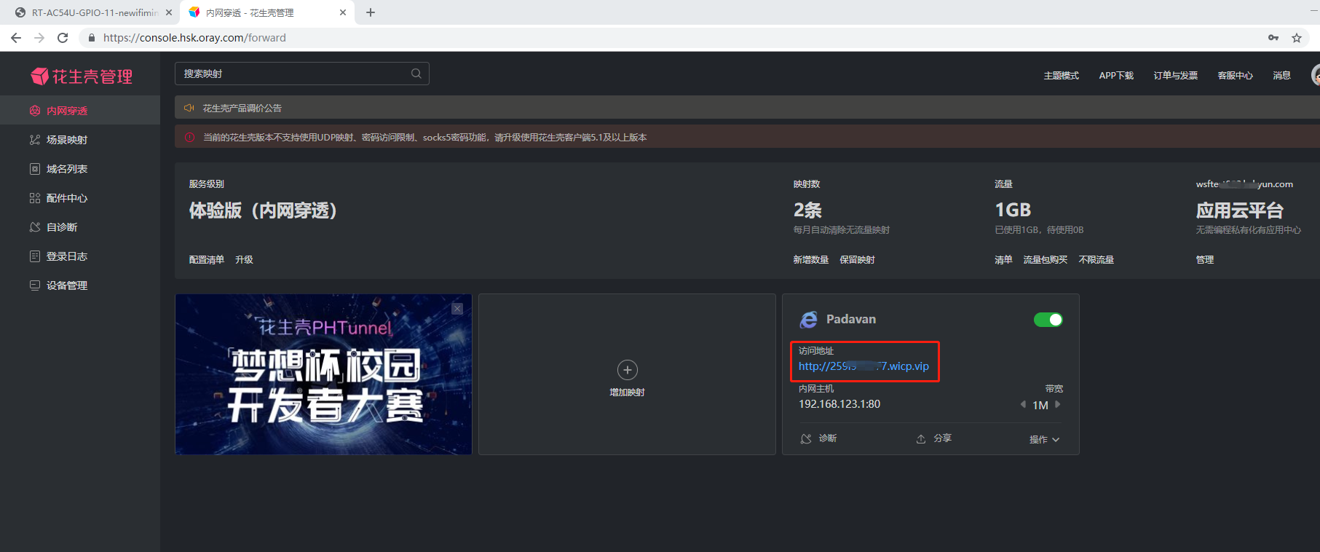The height and width of the screenshot is (552, 1320).
Task: Open 登录日志 in sidebar
Action: (80, 256)
